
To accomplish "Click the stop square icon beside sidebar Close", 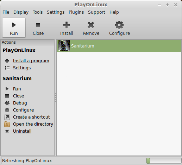I will 7,96.
